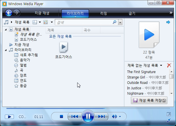Screen dimensions: 176x126
Task: Click the large playlist art play icon
Action: point(149,35)
